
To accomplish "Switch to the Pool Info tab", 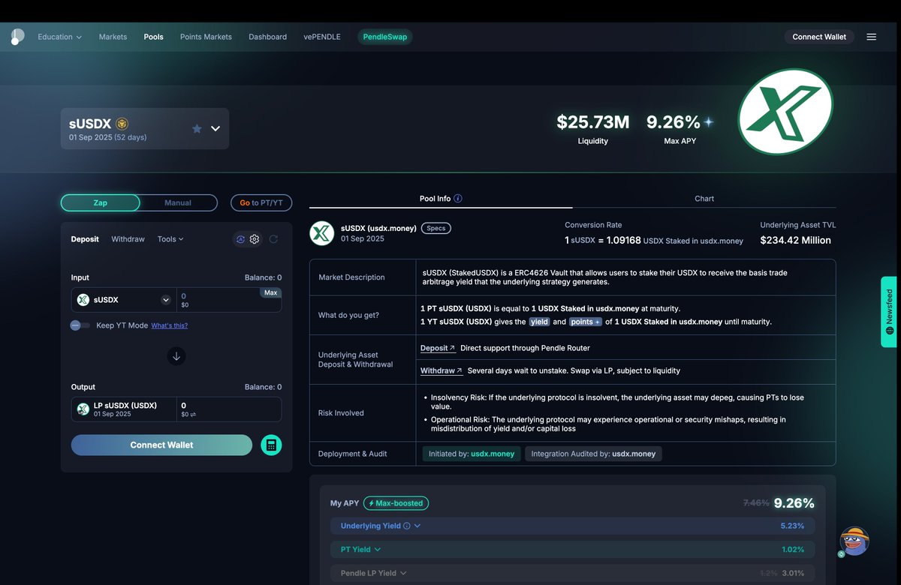I will pos(441,199).
